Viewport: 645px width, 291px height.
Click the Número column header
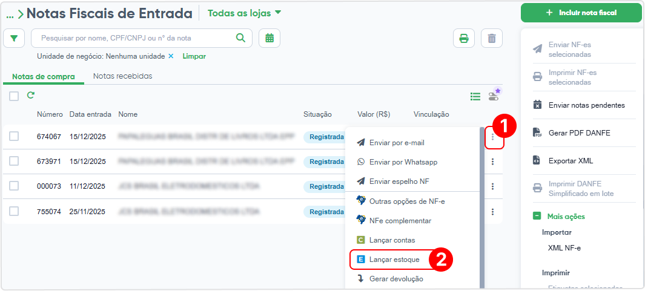[50, 114]
